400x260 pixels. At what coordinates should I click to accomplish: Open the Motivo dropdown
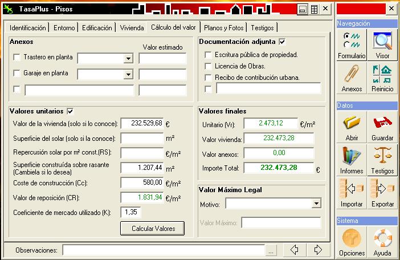tap(316, 204)
